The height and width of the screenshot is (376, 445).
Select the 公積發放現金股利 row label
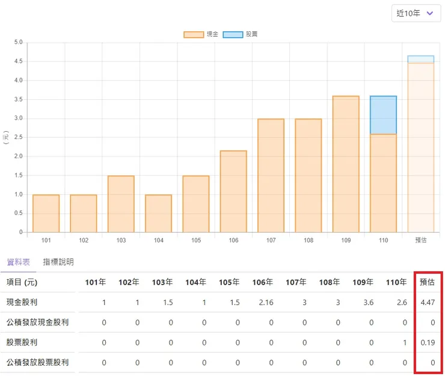pos(37,322)
